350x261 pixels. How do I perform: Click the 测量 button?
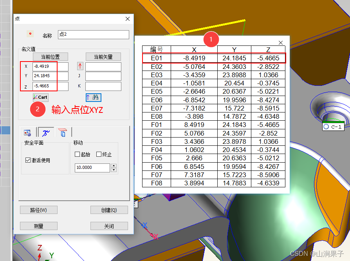(38, 225)
